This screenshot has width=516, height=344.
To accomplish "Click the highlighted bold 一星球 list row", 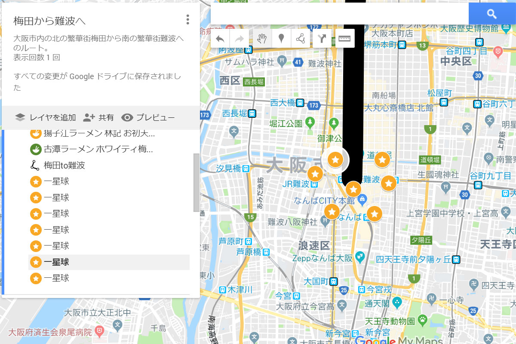I will 109,262.
